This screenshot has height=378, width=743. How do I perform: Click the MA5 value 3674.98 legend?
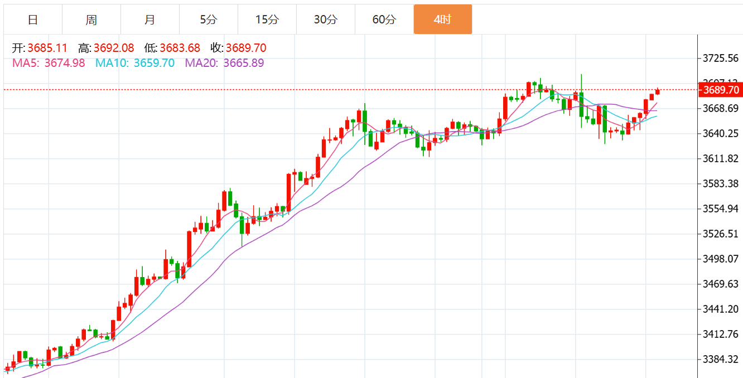[x=49, y=63]
